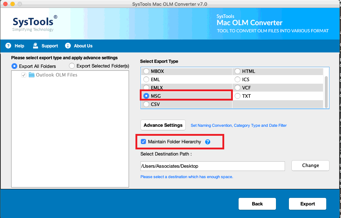Select Export All Folders radio button

point(14,66)
